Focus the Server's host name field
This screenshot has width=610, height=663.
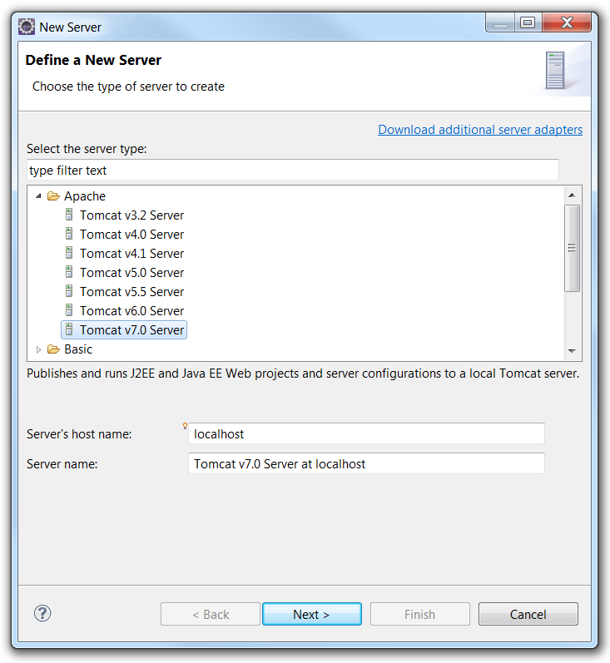coord(366,433)
